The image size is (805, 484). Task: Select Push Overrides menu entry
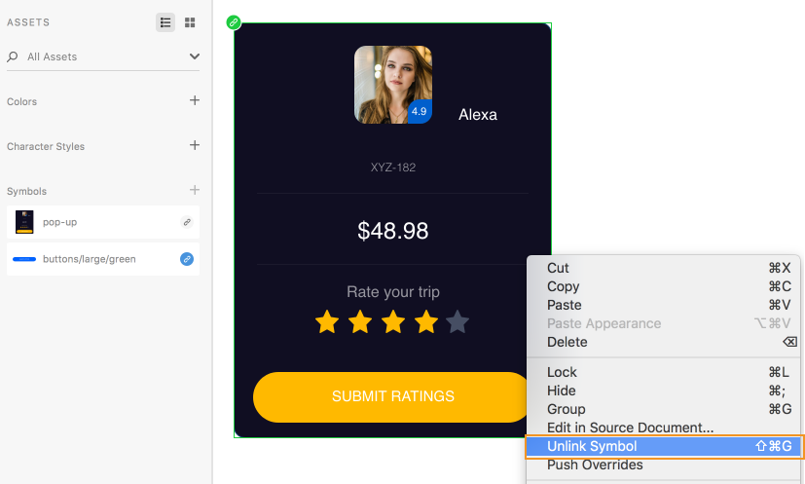pyautogui.click(x=595, y=465)
